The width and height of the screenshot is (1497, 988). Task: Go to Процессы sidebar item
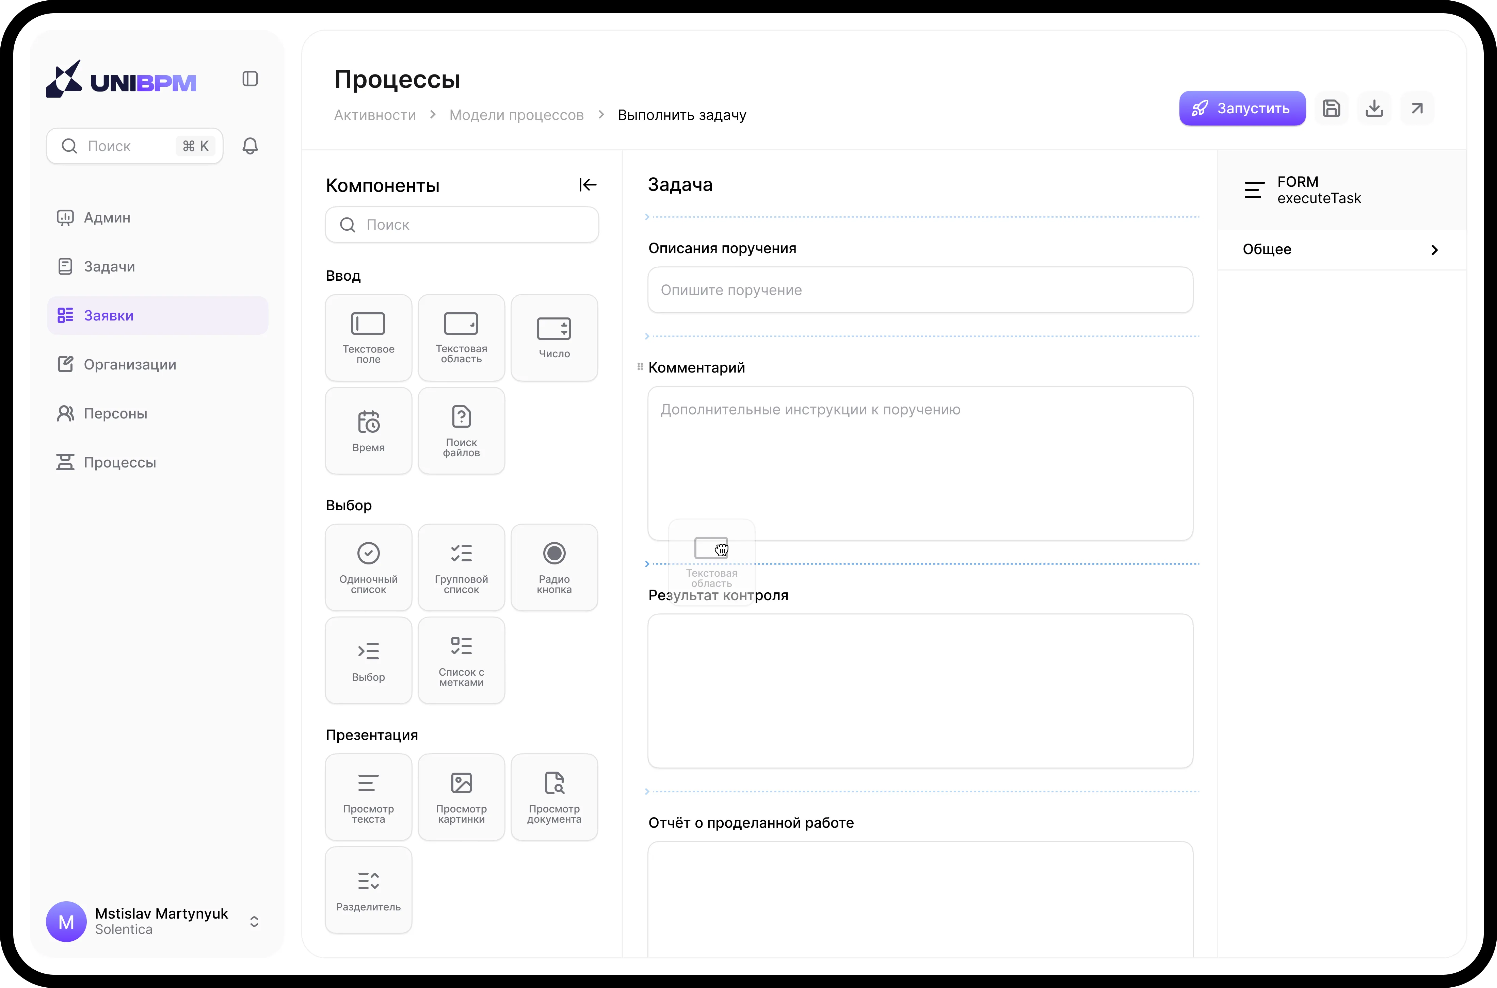click(120, 462)
